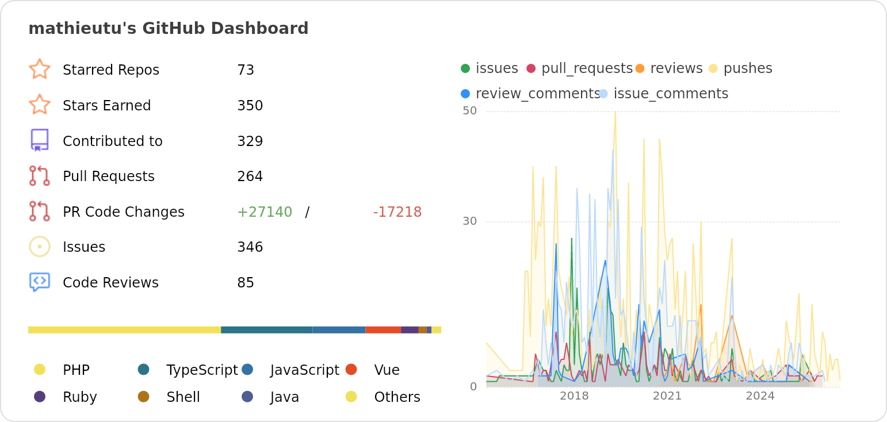Screen dimensions: 887x422
Task: Click the issue_comments legend label
Action: click(x=671, y=94)
